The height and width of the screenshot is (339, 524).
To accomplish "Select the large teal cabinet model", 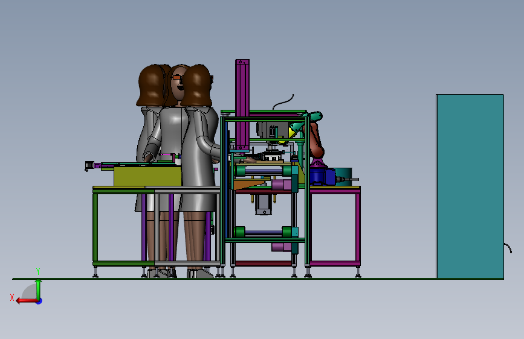I will (470, 186).
